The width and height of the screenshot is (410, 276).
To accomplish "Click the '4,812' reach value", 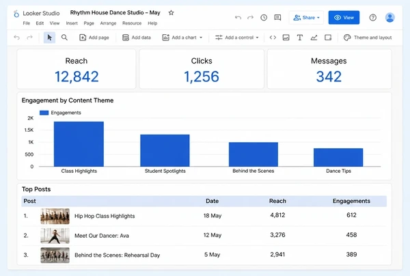I will [x=277, y=215].
